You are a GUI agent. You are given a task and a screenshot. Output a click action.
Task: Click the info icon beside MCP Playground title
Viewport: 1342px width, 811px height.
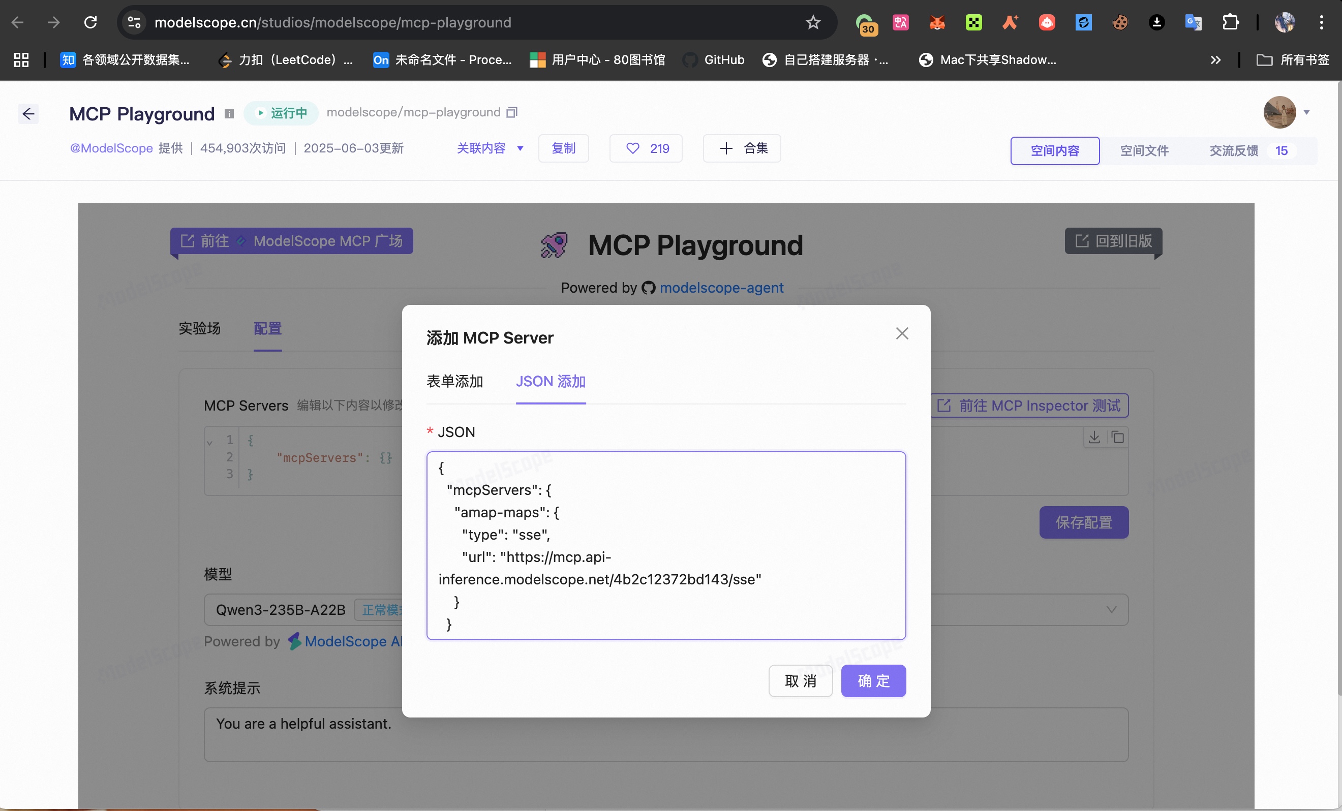[229, 114]
